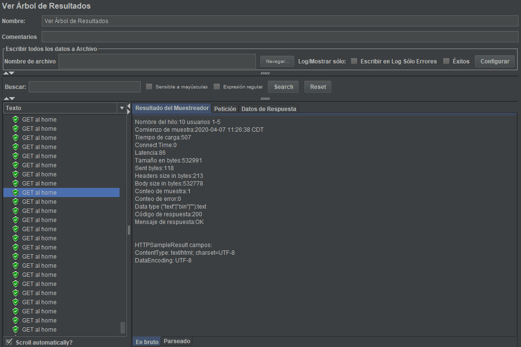The image size is (521, 347).
Task: Click the success shield on the highlighted GET al home
Action: pos(15,192)
